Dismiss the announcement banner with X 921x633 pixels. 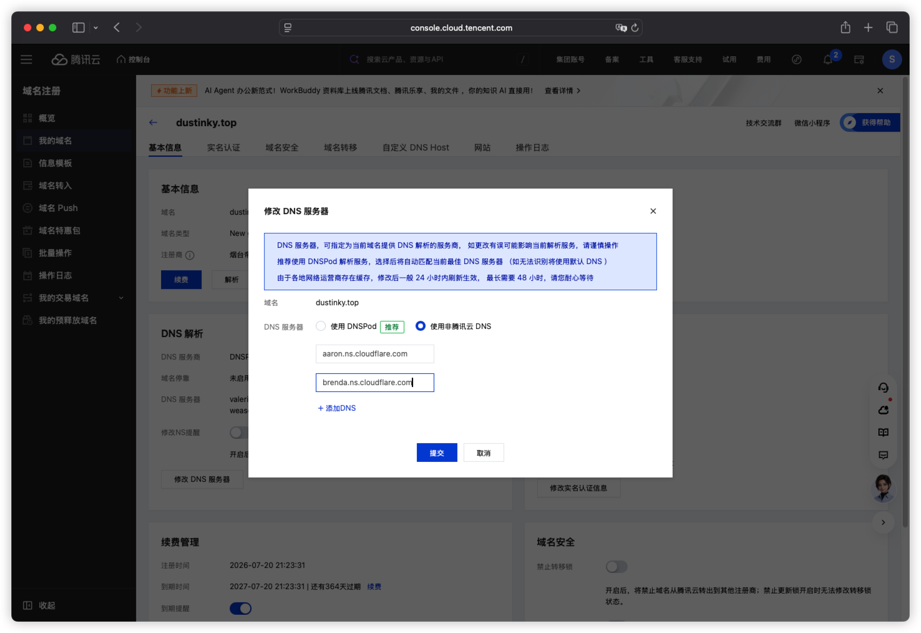(x=880, y=91)
